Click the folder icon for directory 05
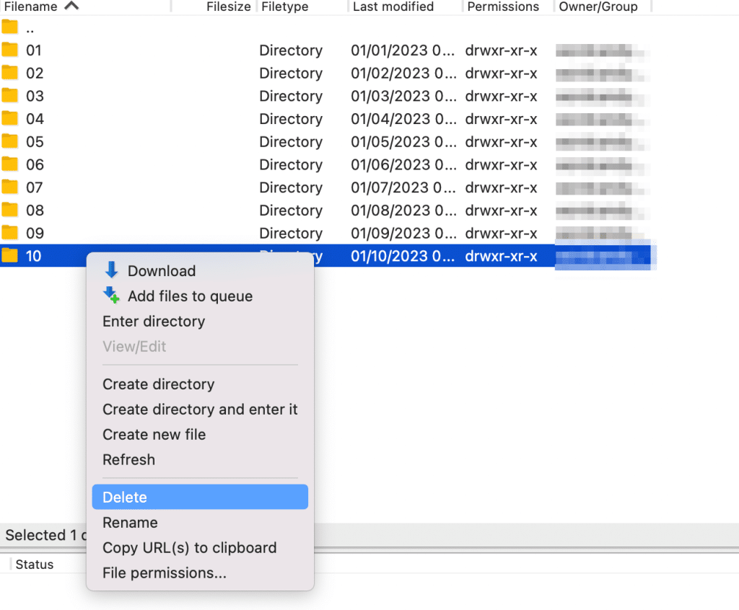The width and height of the screenshot is (739, 610). [x=10, y=141]
